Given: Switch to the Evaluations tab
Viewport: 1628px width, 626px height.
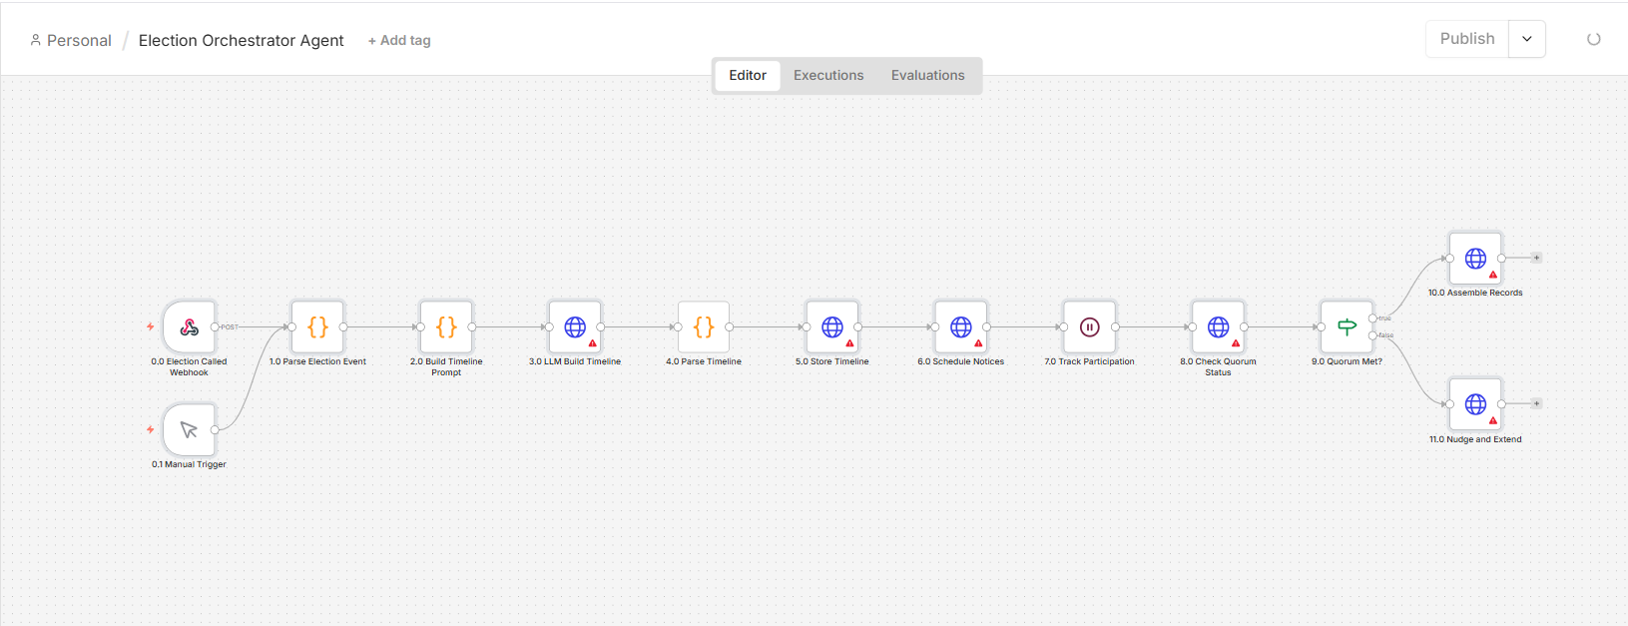Looking at the screenshot, I should click(x=928, y=76).
